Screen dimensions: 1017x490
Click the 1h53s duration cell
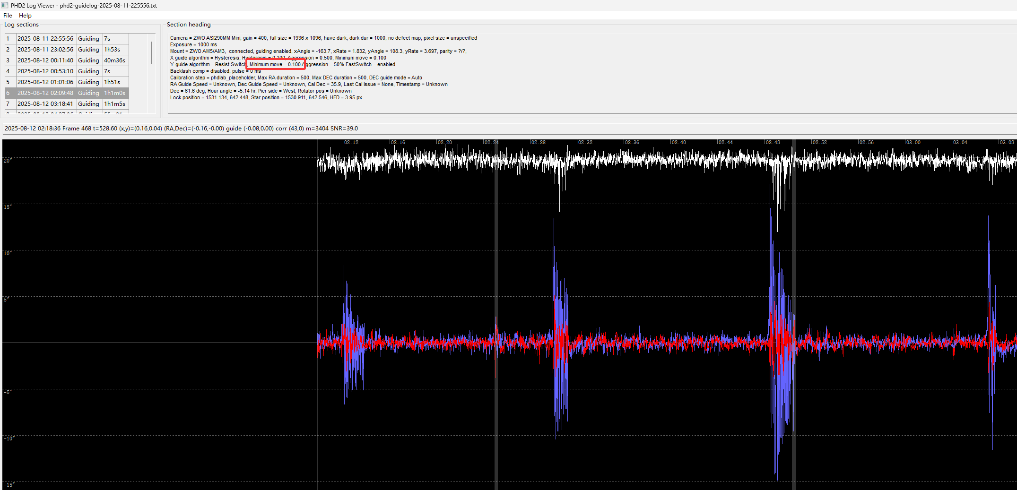pyautogui.click(x=115, y=50)
